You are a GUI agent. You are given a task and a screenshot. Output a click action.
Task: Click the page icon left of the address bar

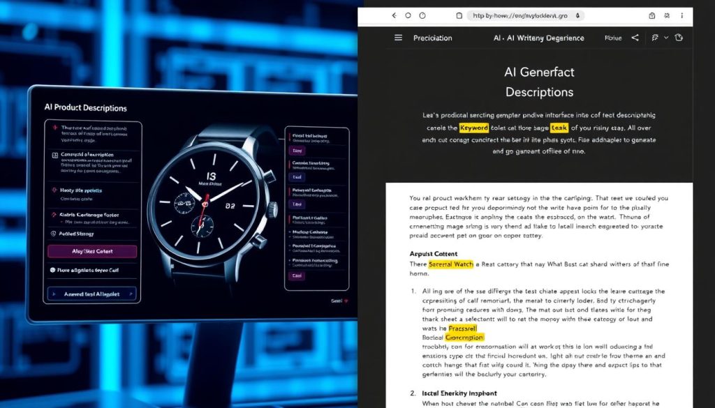pos(459,16)
